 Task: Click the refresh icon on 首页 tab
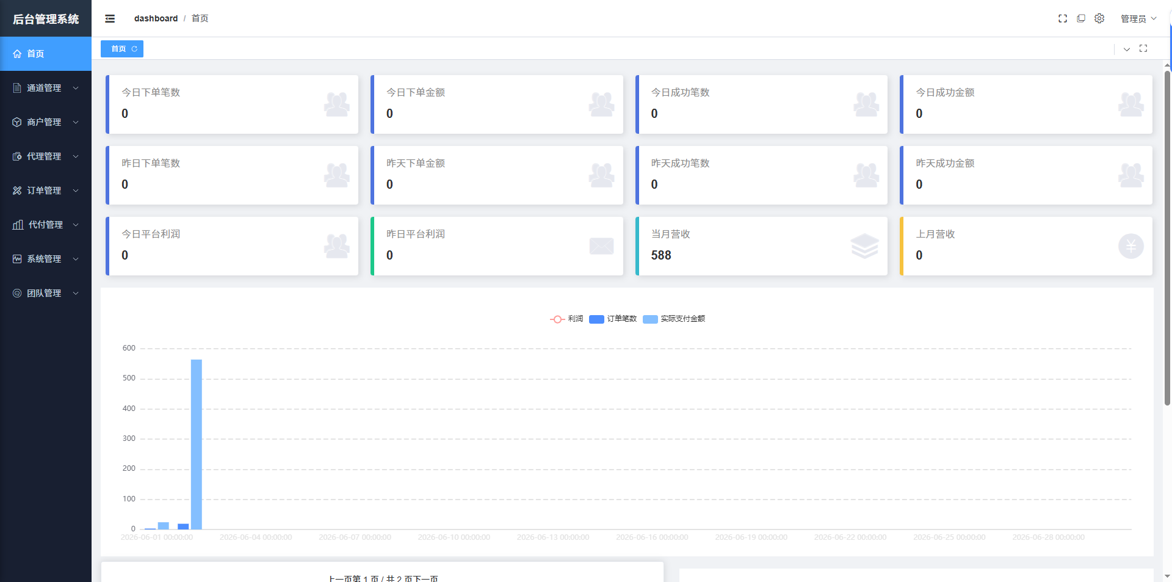point(134,49)
